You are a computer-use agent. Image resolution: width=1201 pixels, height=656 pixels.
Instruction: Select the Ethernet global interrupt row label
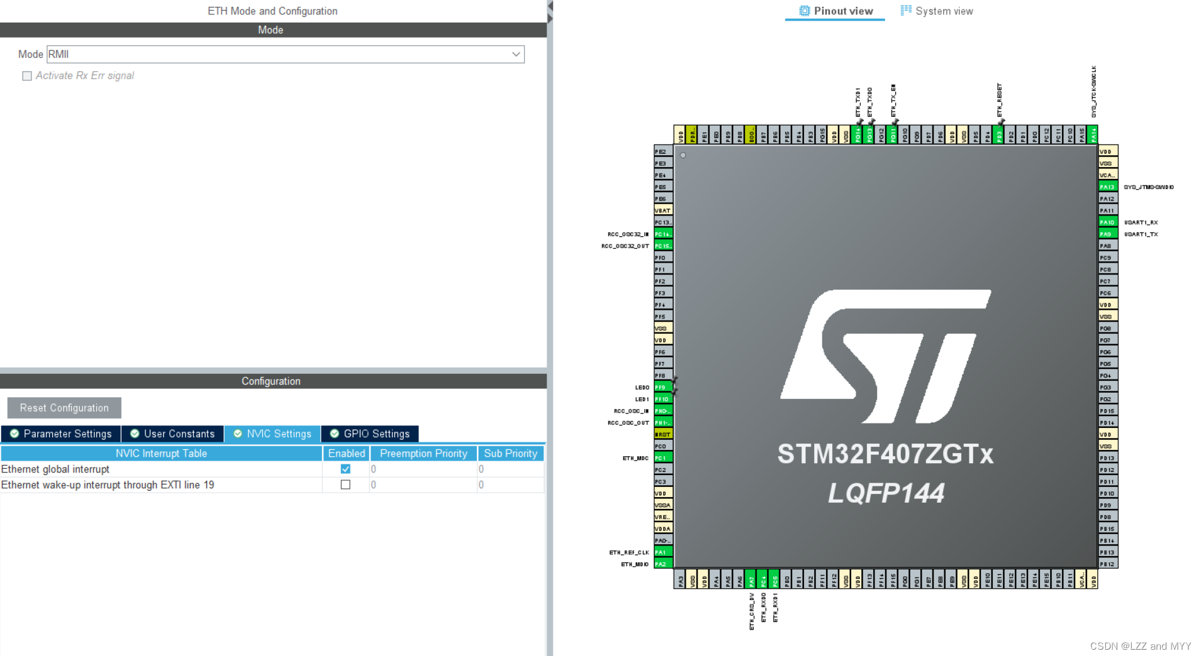55,469
